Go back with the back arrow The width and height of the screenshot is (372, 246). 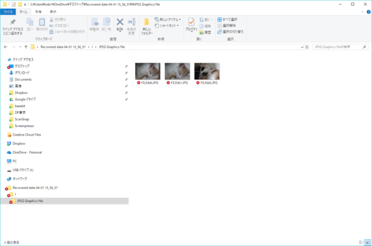[x=6, y=47]
